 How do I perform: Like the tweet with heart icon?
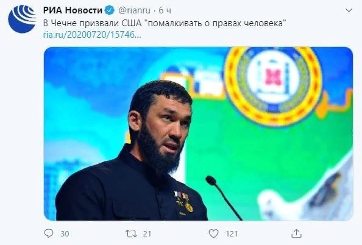point(213,233)
